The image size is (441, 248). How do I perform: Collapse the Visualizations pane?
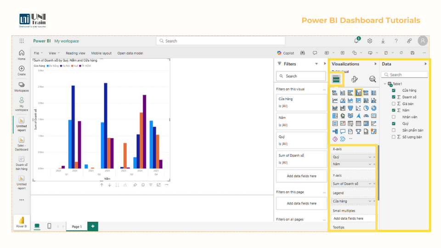tap(375, 64)
